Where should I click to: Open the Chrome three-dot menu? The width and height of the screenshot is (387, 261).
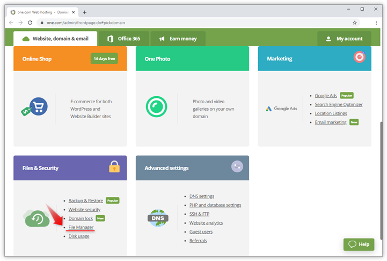(376, 22)
